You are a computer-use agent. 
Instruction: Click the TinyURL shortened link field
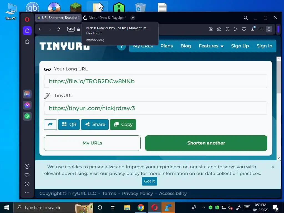pos(156,108)
